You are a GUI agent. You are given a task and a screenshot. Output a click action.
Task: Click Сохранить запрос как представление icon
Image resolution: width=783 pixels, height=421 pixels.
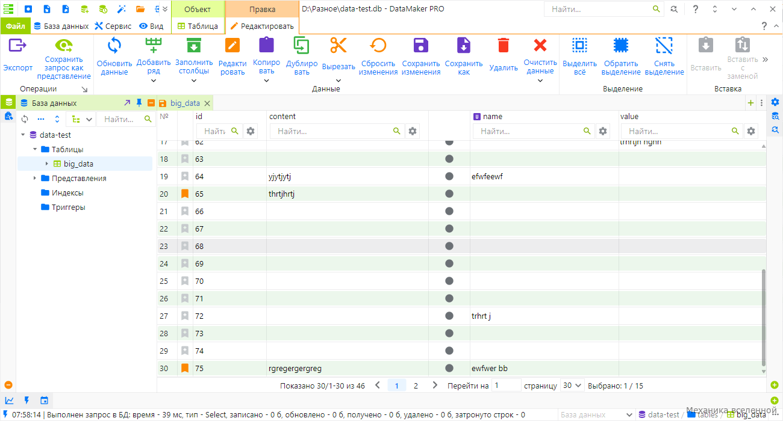tap(64, 45)
